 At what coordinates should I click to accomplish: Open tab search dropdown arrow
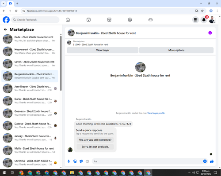4,4
